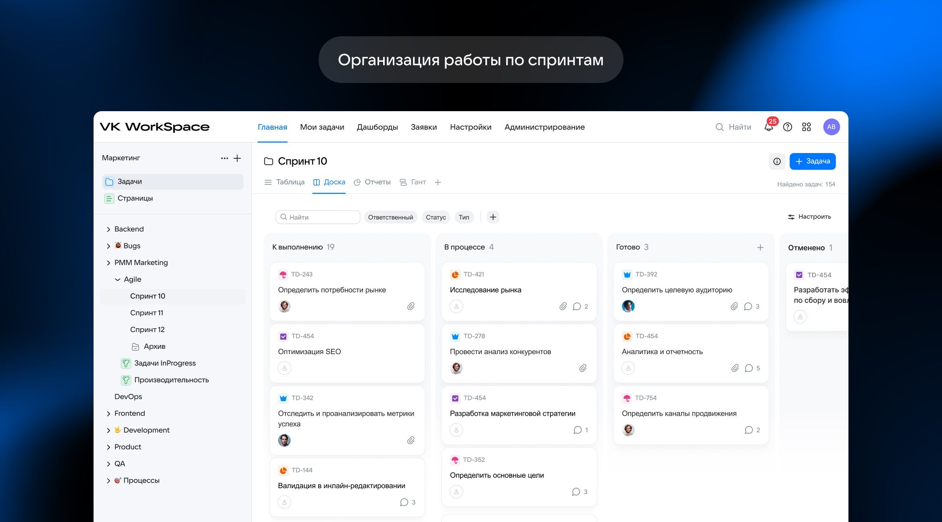Click the attachment icon on Провести анализ конкурентов
This screenshot has width=942, height=522.
(583, 368)
